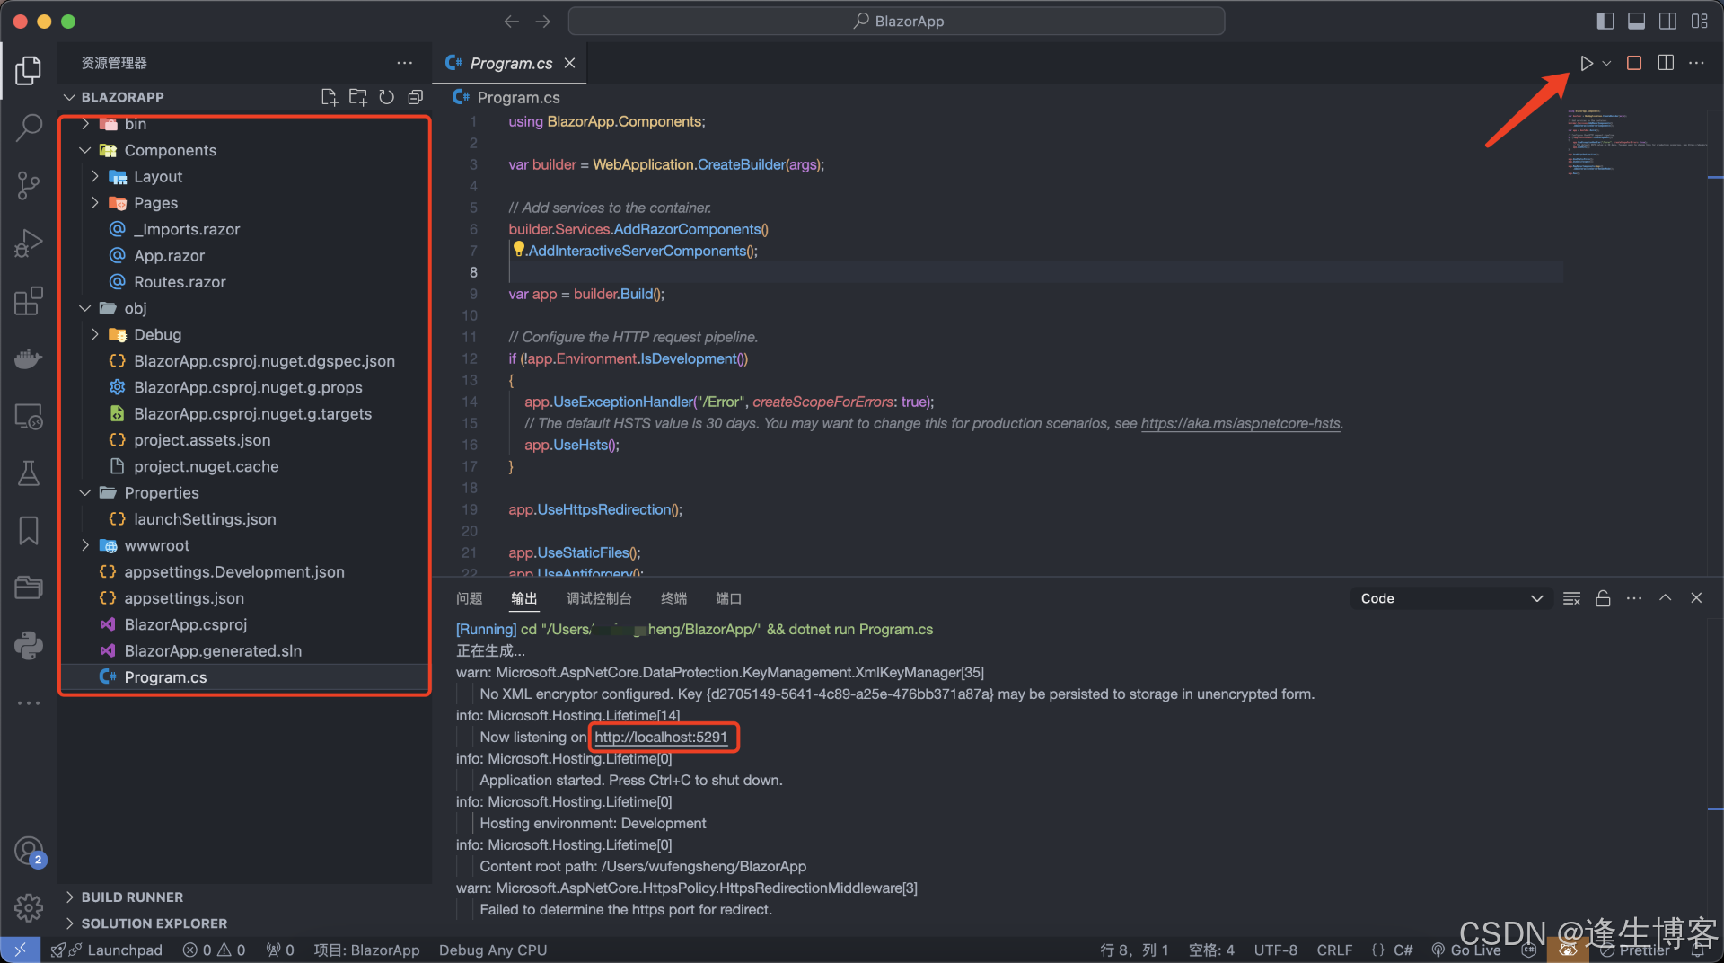Go back in navigation history
This screenshot has height=963, width=1724.
[511, 21]
